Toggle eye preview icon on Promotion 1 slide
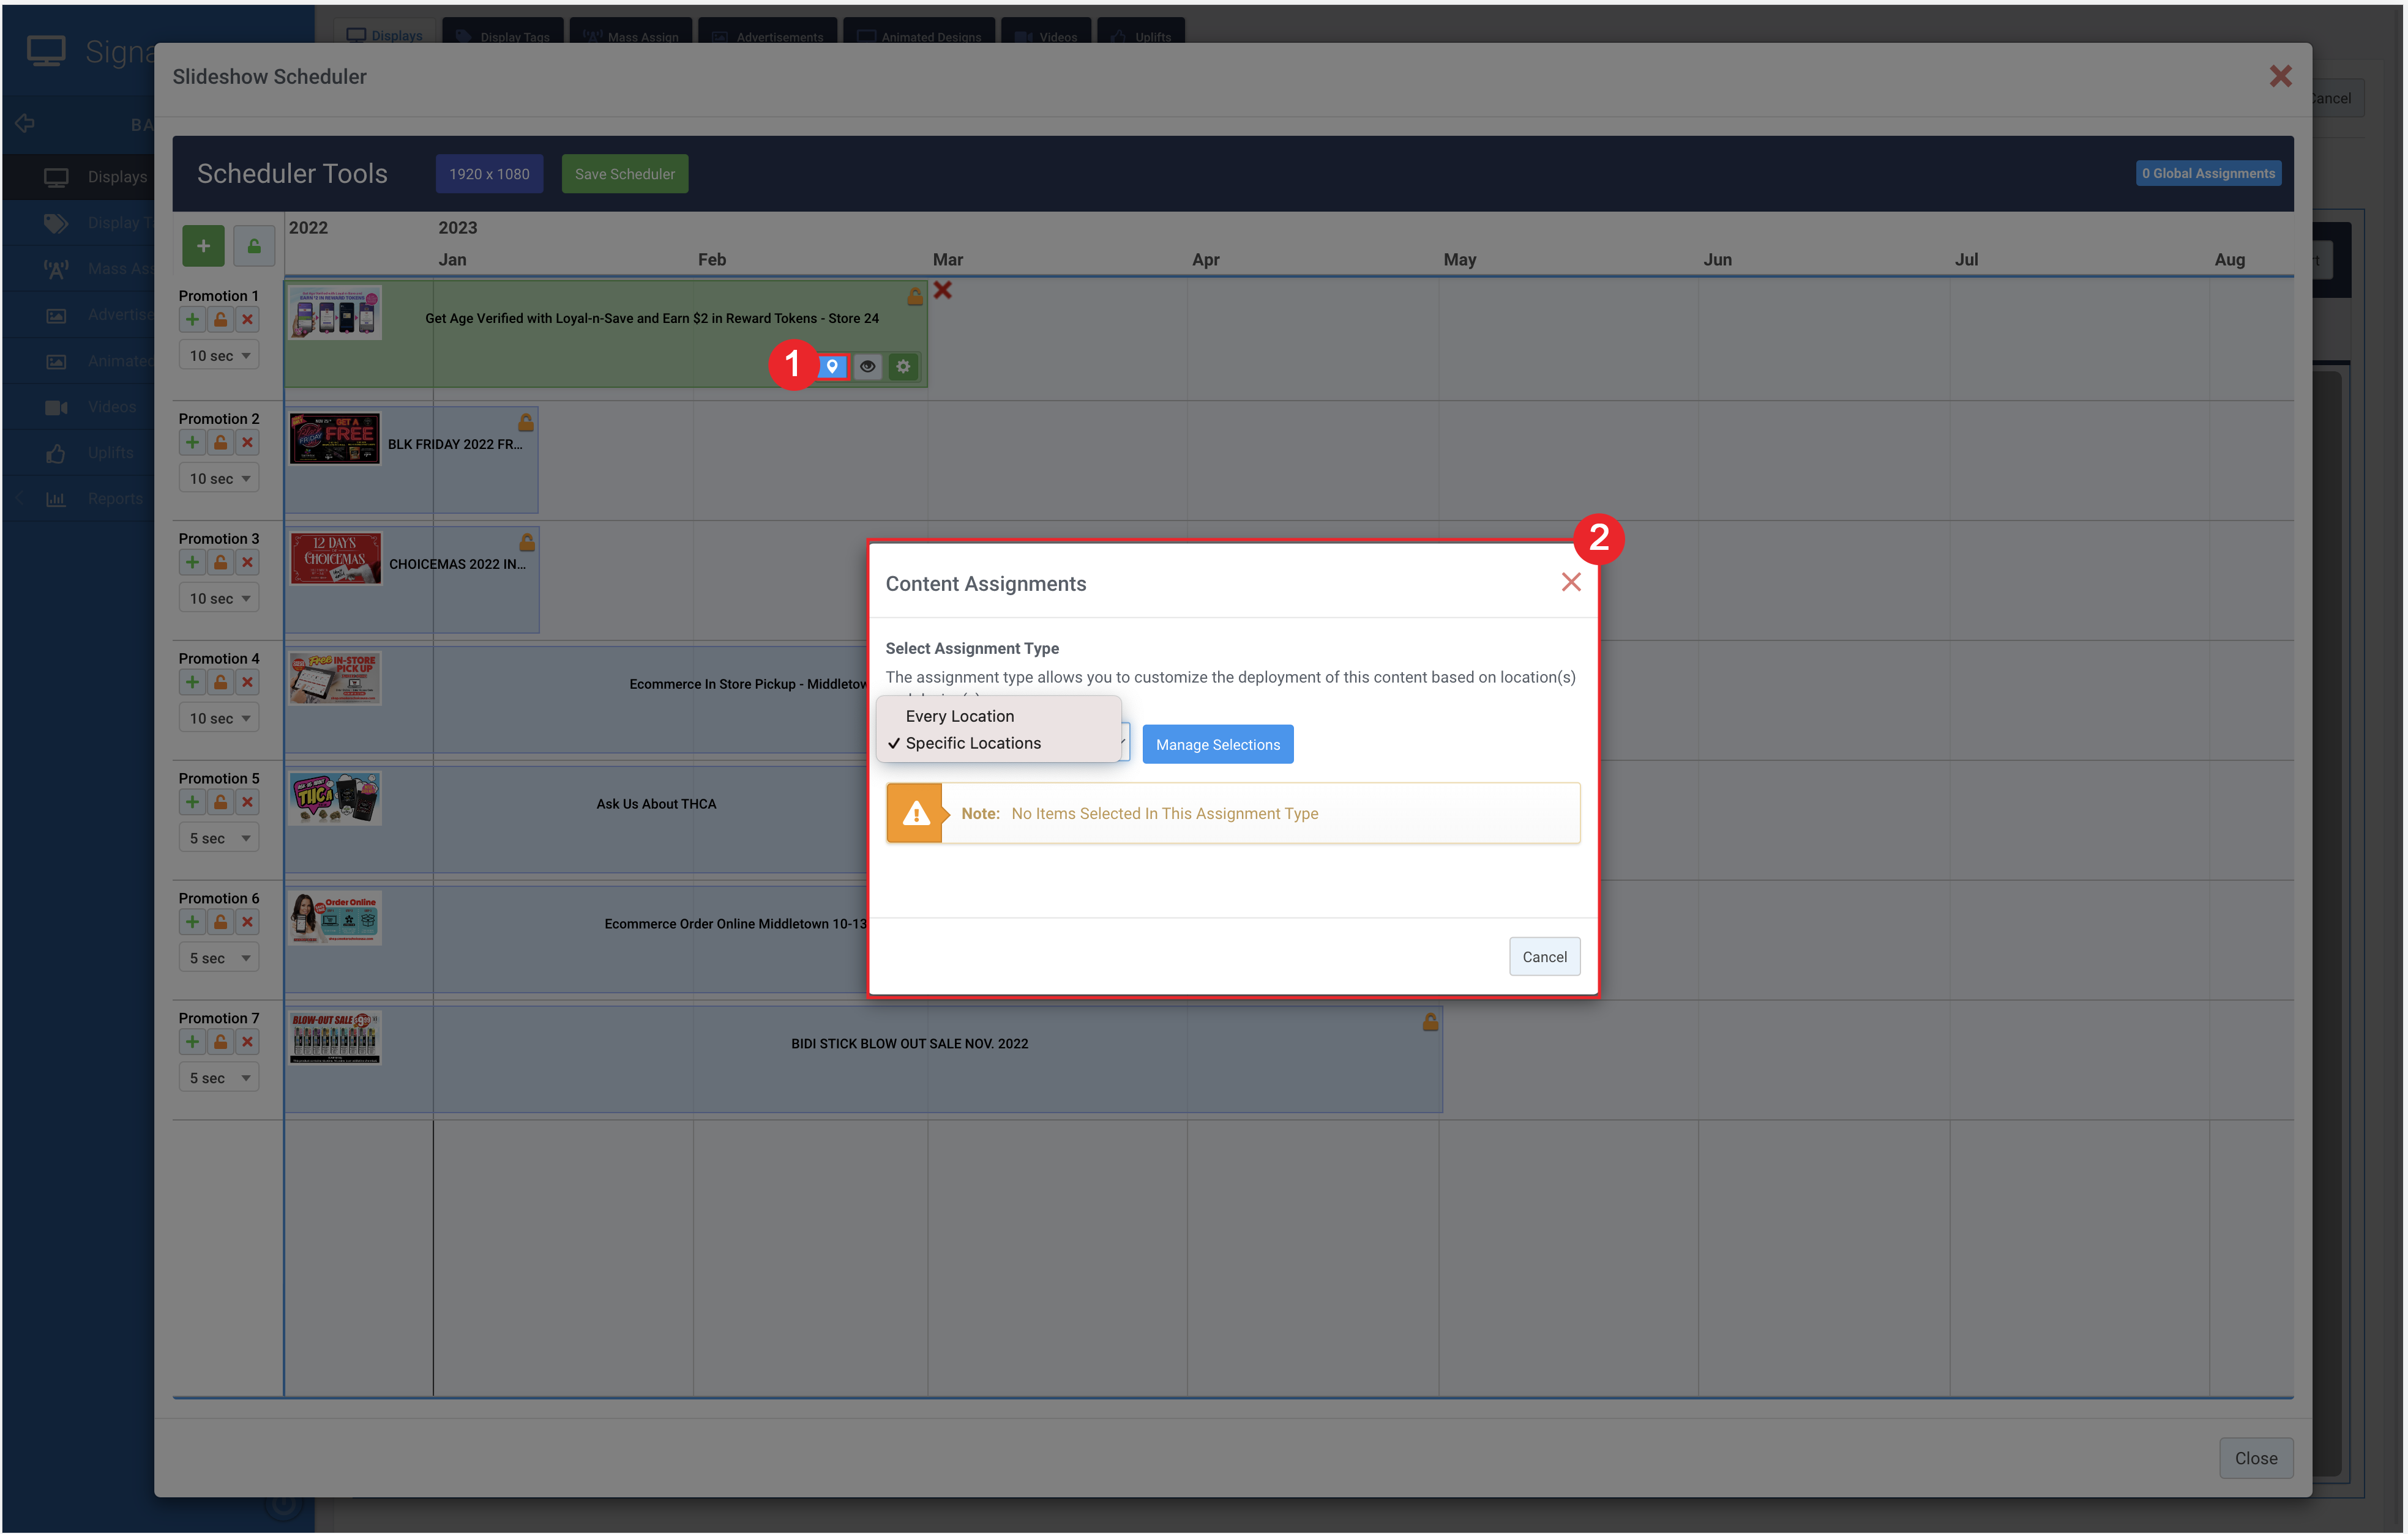The height and width of the screenshot is (1534, 2408). tap(867, 367)
